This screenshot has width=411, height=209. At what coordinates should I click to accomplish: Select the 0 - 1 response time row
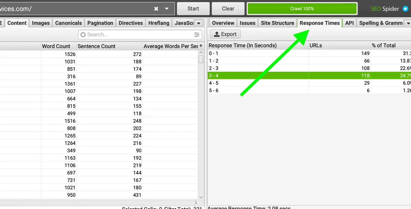pyautogui.click(x=309, y=53)
